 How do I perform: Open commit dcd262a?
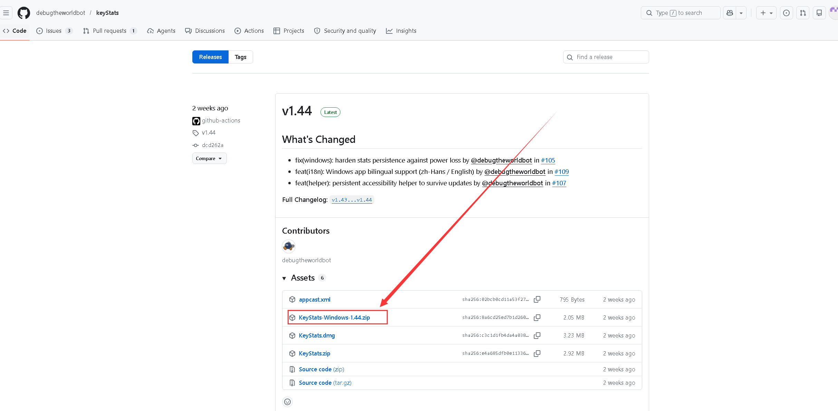(213, 145)
